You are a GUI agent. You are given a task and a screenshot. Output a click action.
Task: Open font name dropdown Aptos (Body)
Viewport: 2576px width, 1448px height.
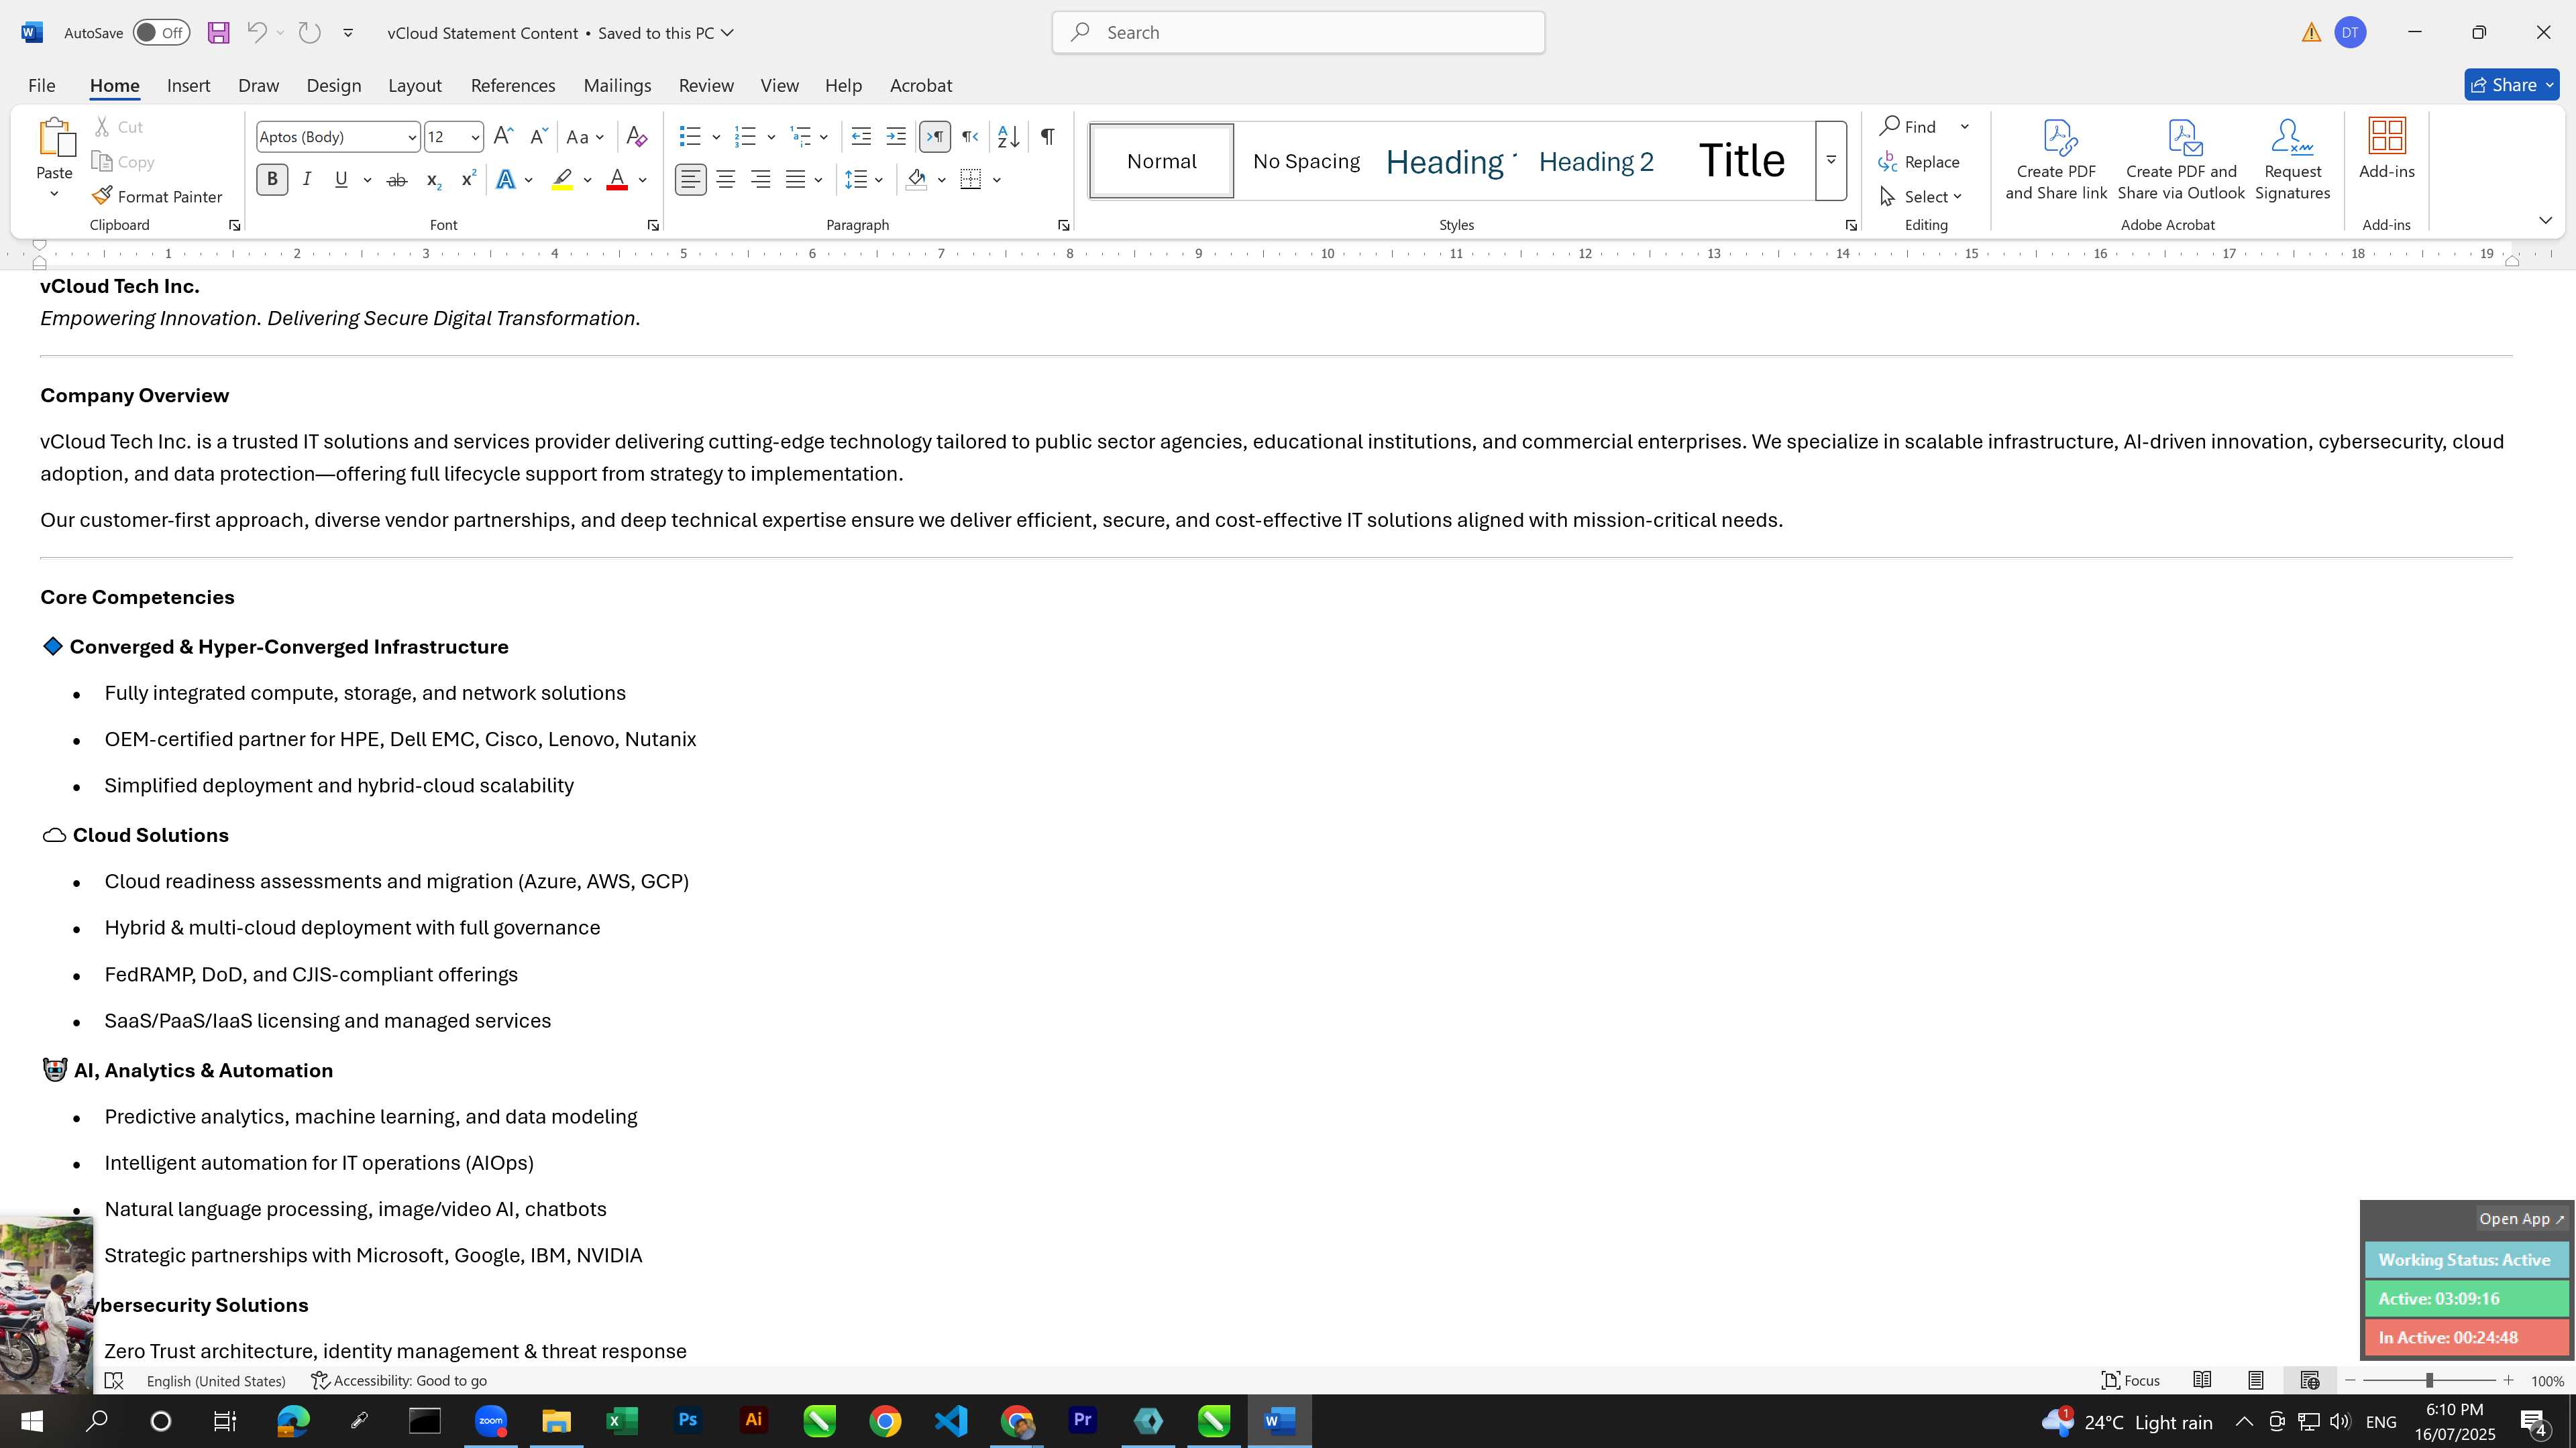click(411, 138)
